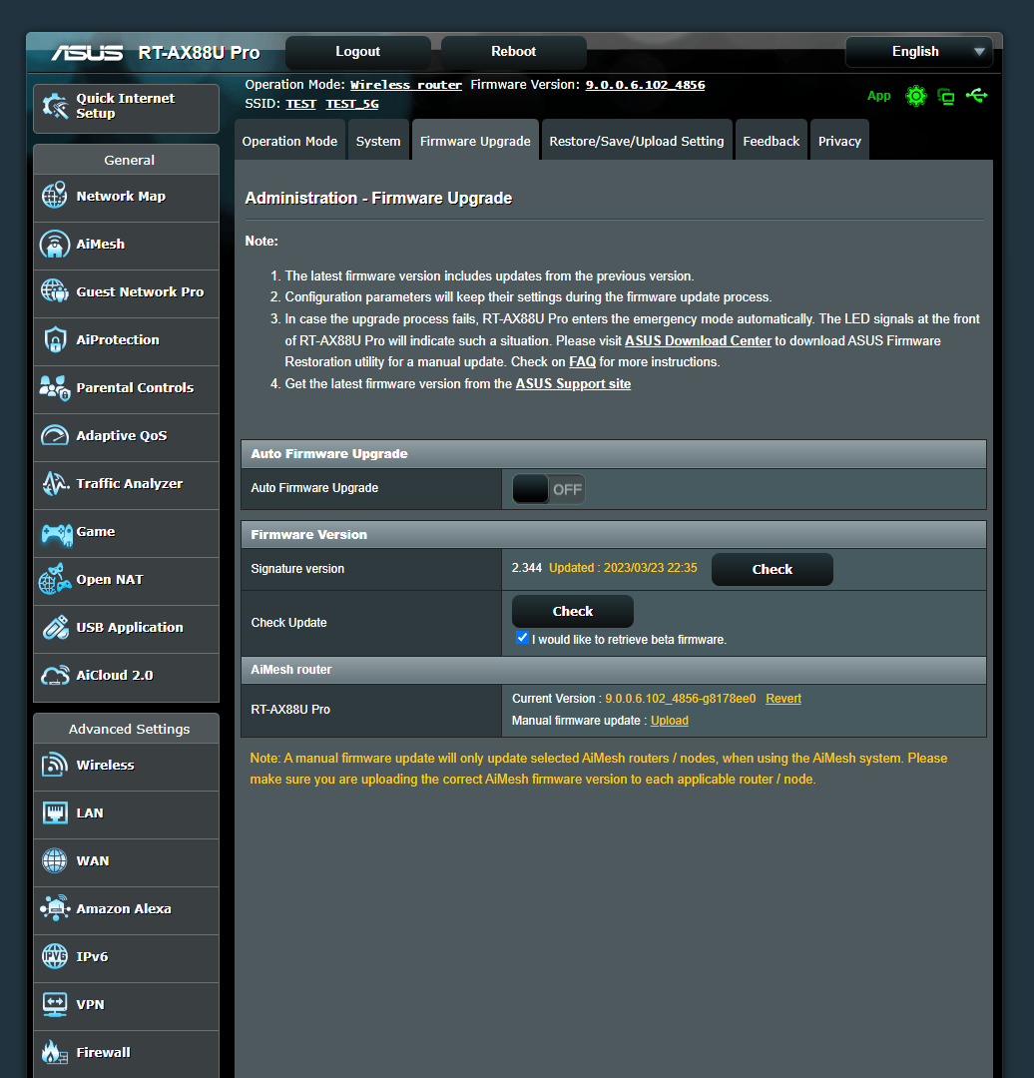Viewport: 1034px width, 1078px height.
Task: Select the Guest Network Pro icon
Action: [54, 291]
